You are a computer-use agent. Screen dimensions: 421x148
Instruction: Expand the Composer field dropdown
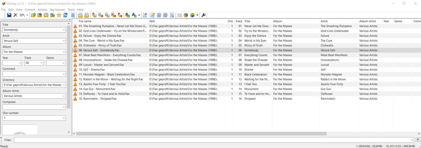(x=64, y=107)
